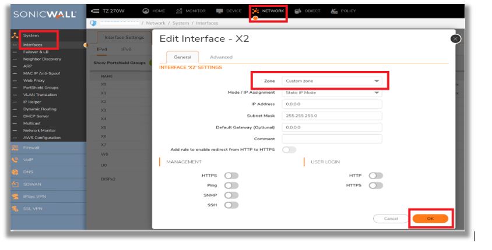Viewport: 492px width, 250px height.
Task: Open the Mode / IP Assignment dropdown
Action: tap(332, 93)
